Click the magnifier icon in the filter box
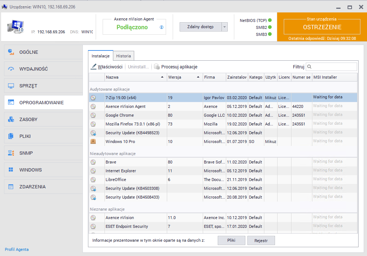This screenshot has height=256, width=367. 310,67
